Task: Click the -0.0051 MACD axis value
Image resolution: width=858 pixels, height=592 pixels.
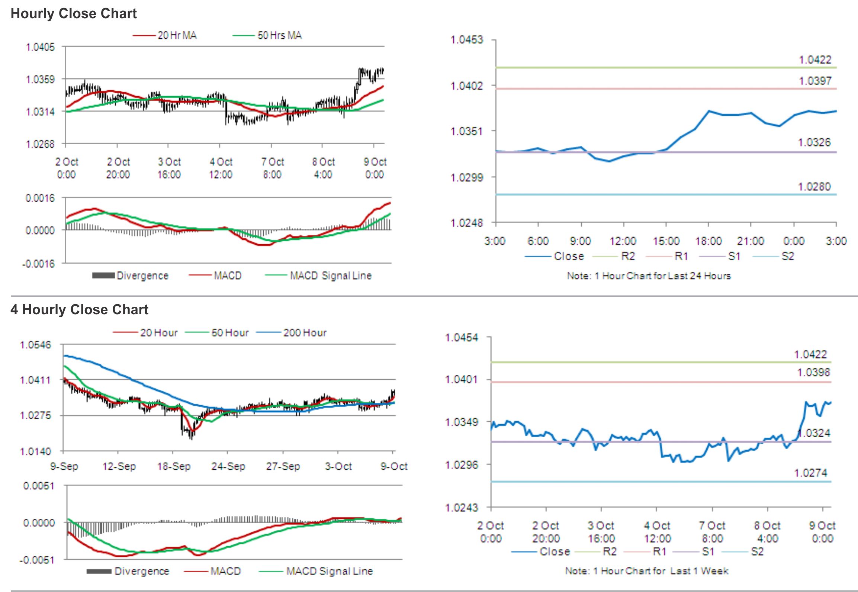Action: [x=37, y=560]
